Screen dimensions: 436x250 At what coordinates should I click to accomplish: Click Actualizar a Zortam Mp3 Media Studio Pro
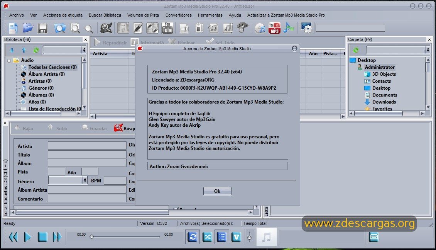pos(286,15)
